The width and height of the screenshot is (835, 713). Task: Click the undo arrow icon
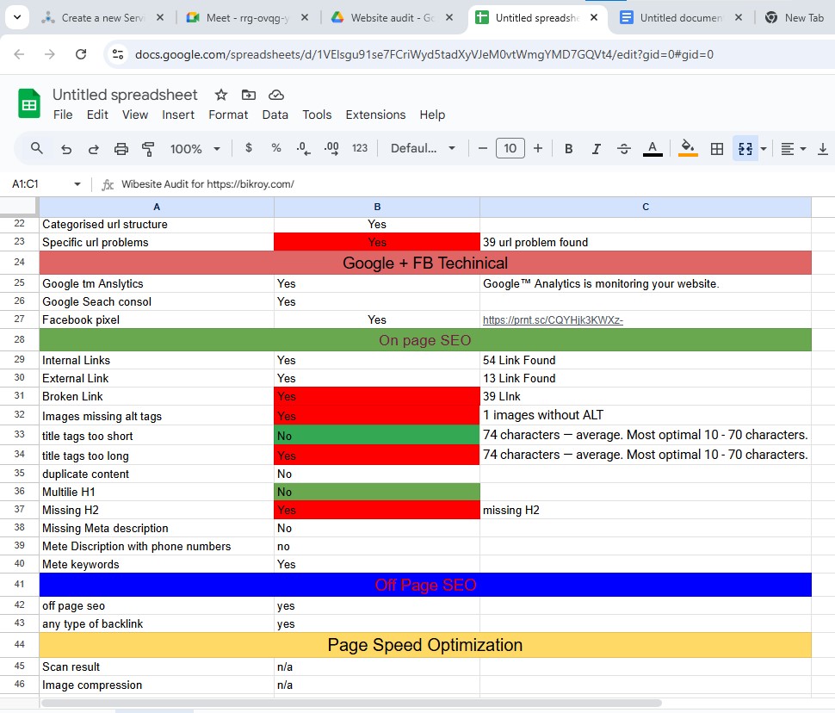(66, 149)
